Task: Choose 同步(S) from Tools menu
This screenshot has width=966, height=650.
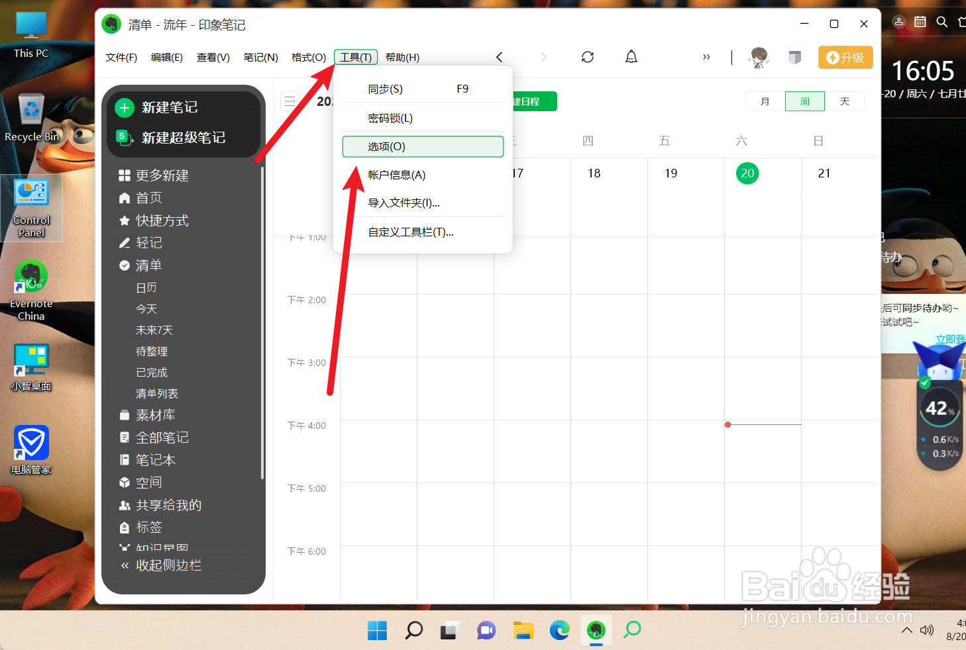Action: click(x=423, y=89)
